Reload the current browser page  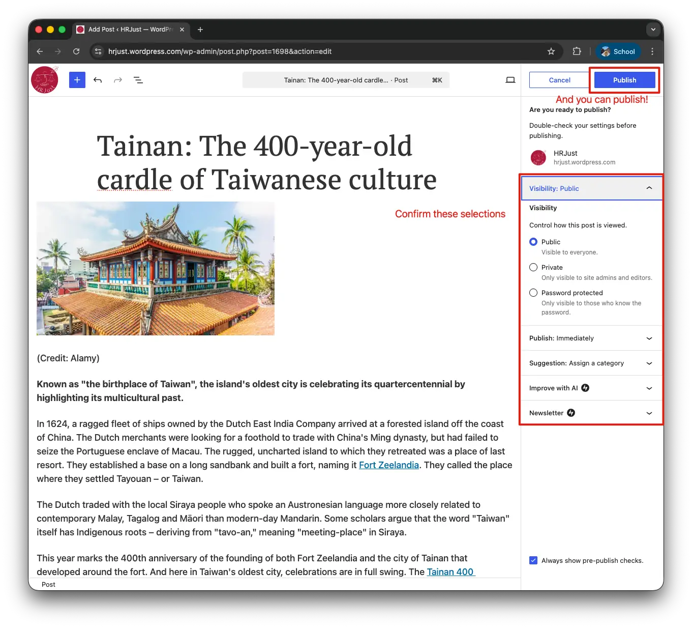[x=76, y=51]
